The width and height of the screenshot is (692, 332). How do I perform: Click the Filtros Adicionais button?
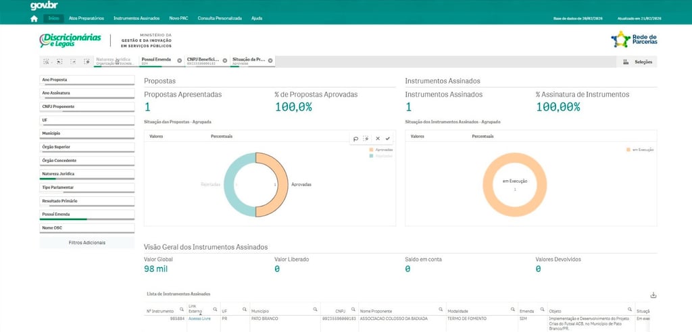click(x=87, y=242)
